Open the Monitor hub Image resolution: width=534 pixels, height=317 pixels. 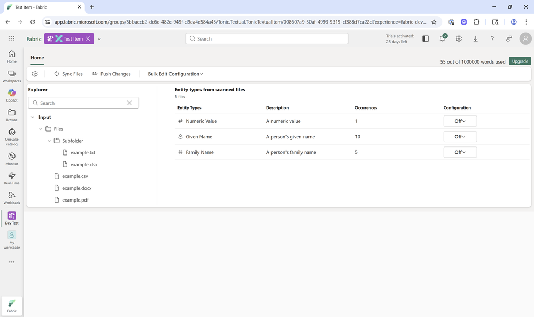tap(12, 159)
